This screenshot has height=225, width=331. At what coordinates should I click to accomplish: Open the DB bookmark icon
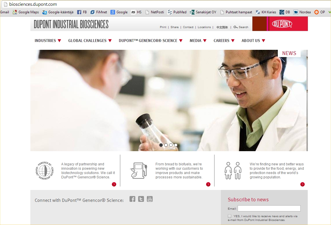pyautogui.click(x=282, y=12)
